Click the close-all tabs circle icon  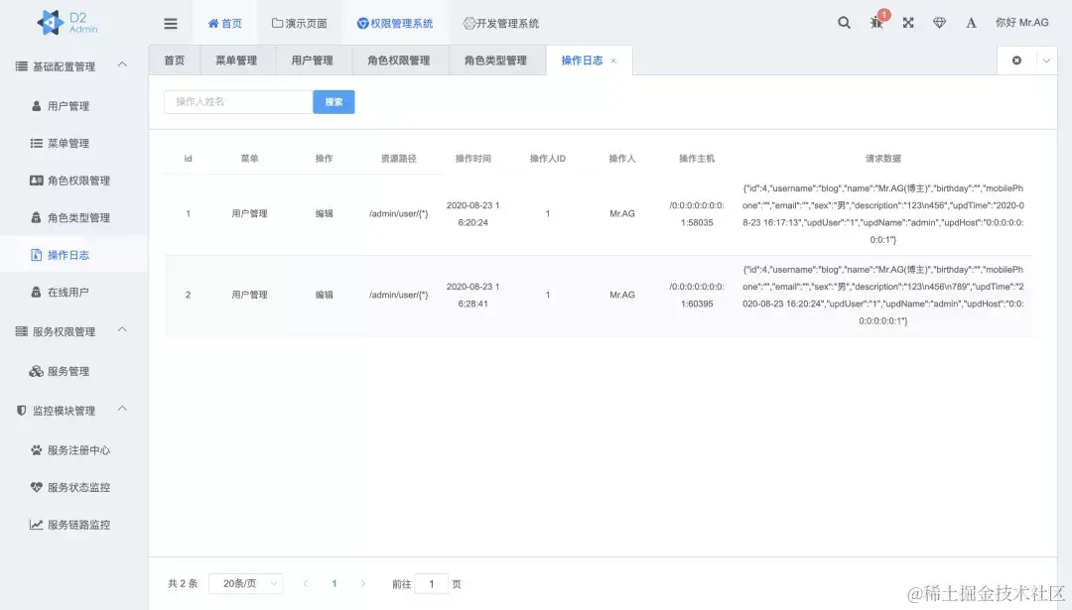pyautogui.click(x=1015, y=60)
